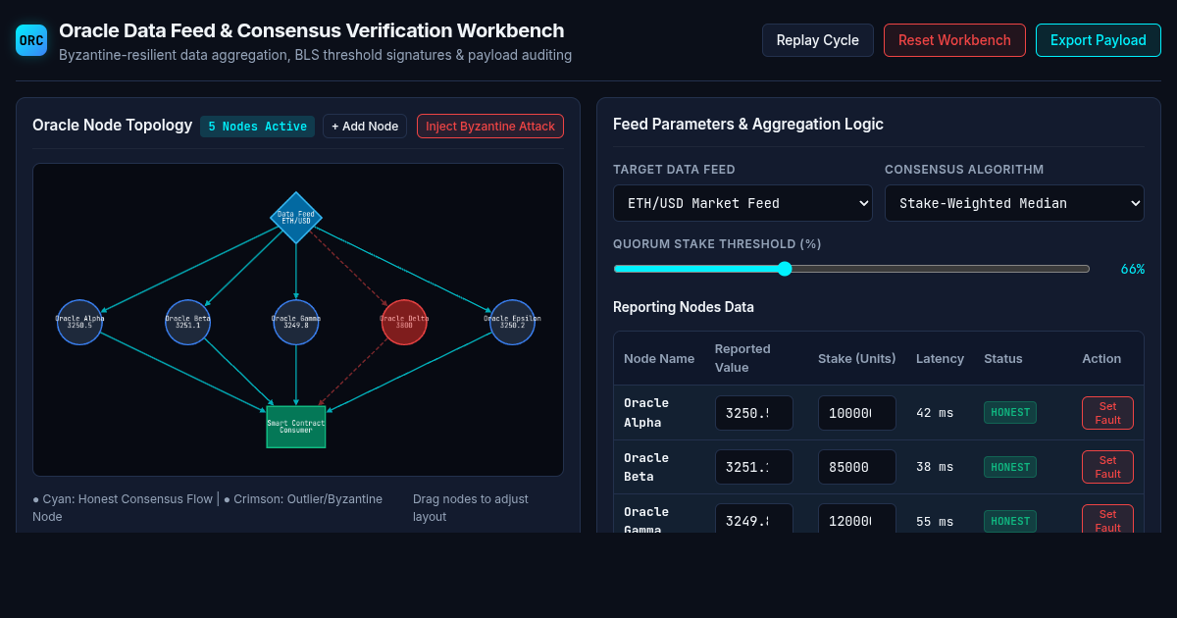Click Feed Parameters & Aggregation Logic heading
The image size is (1177, 618).
[x=748, y=124]
